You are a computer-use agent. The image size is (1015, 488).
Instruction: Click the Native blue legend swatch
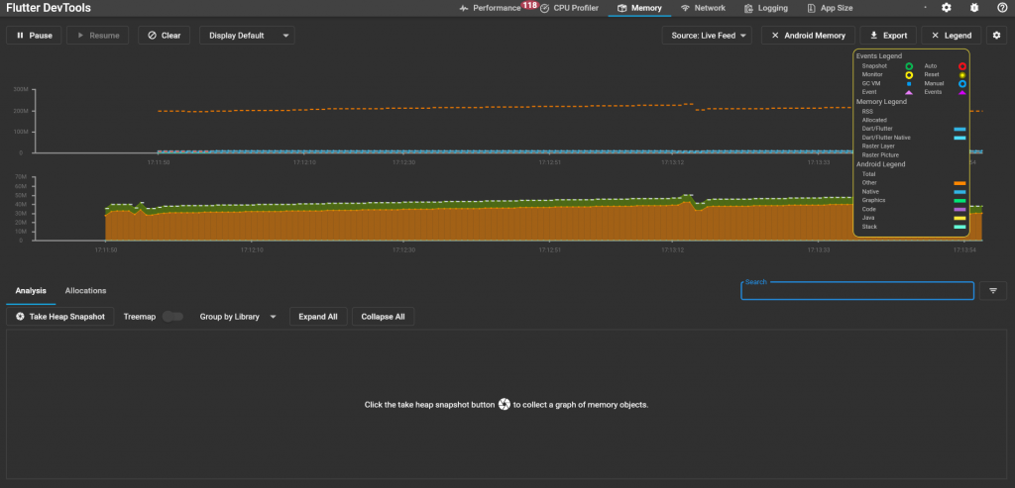pos(959,192)
